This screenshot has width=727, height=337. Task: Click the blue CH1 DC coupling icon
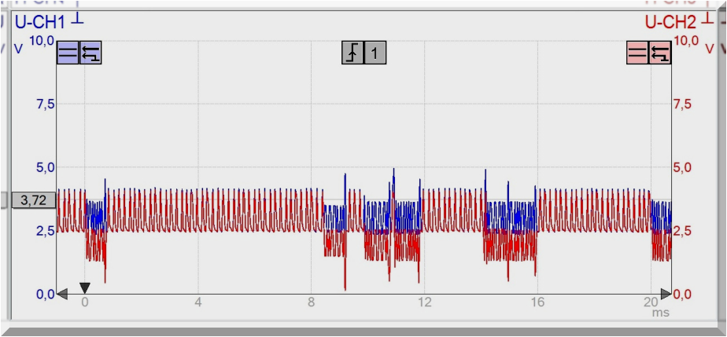(x=68, y=53)
